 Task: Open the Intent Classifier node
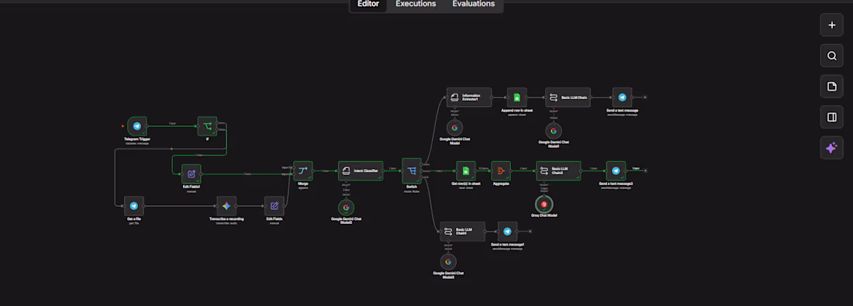pyautogui.click(x=360, y=170)
